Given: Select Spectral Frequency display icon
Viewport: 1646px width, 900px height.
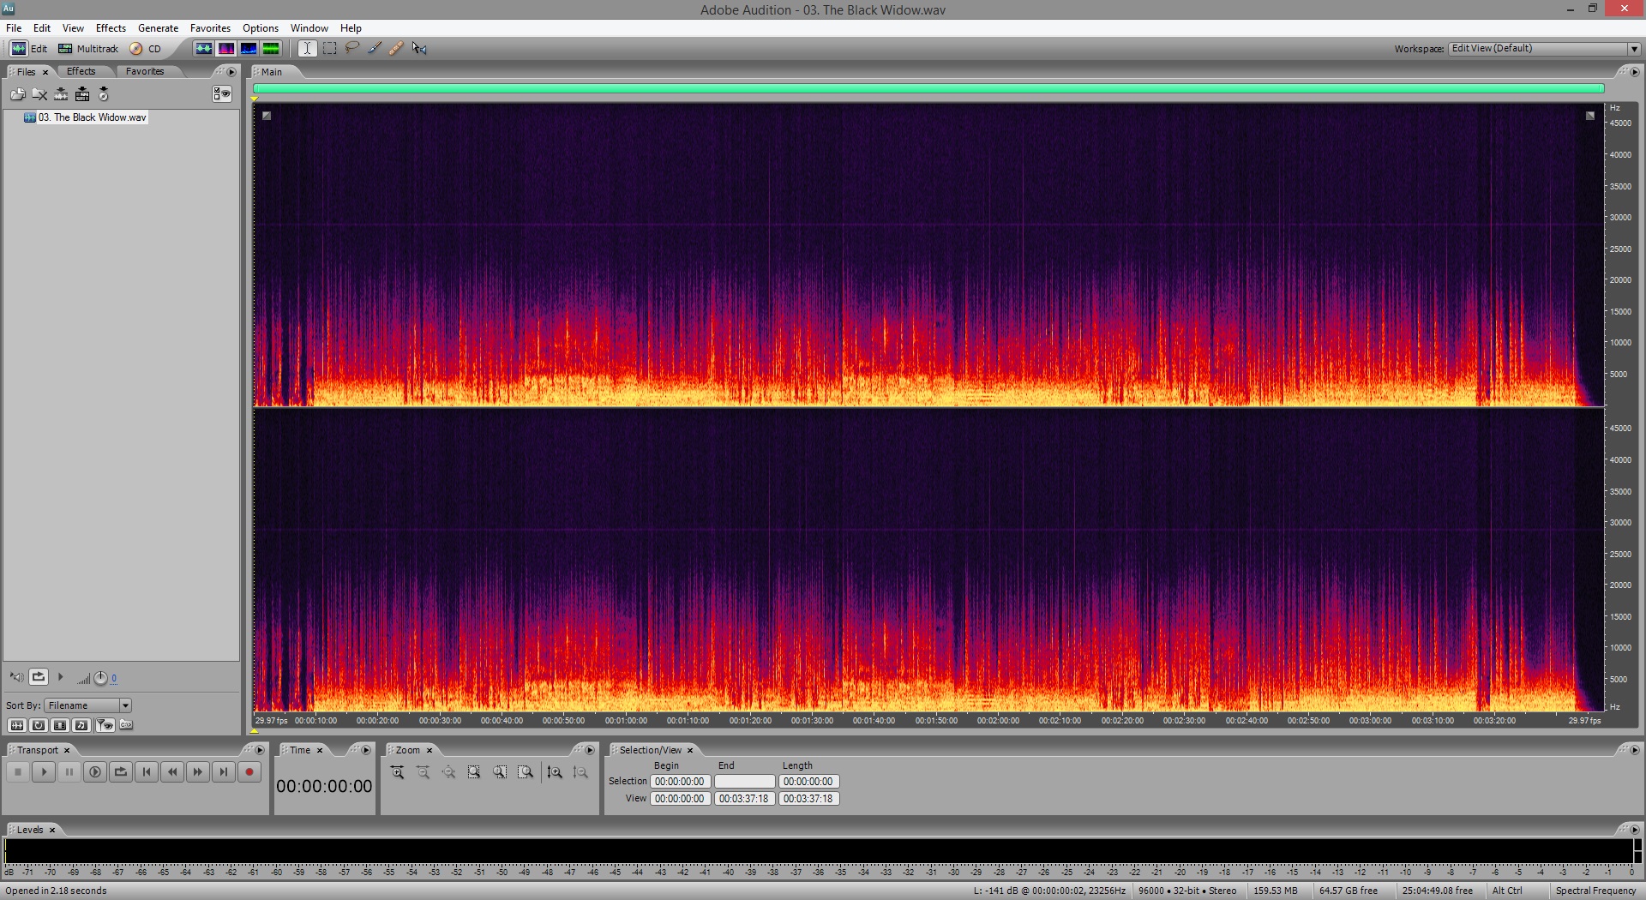Looking at the screenshot, I should pos(226,49).
